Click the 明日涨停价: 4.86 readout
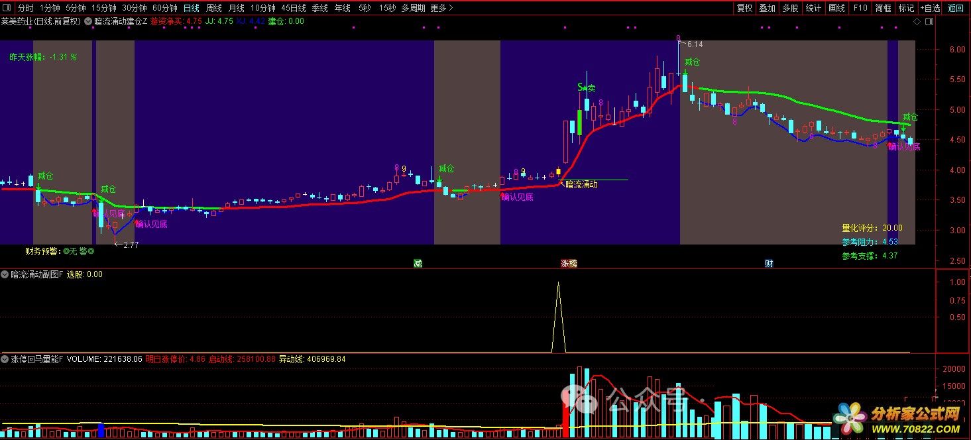 176,359
